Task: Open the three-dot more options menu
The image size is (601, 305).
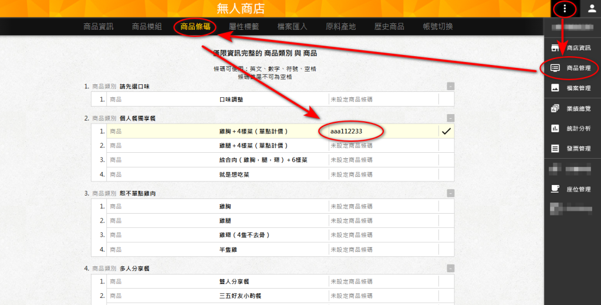Action: (x=565, y=8)
